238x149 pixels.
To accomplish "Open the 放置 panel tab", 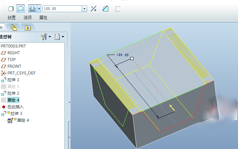I will (12, 18).
